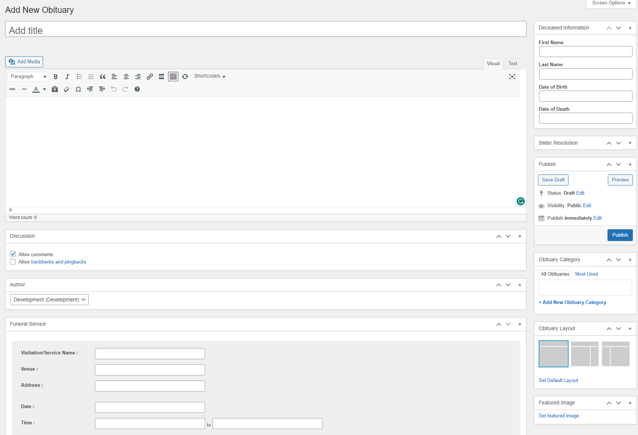Increase paragraph indent

[102, 89]
